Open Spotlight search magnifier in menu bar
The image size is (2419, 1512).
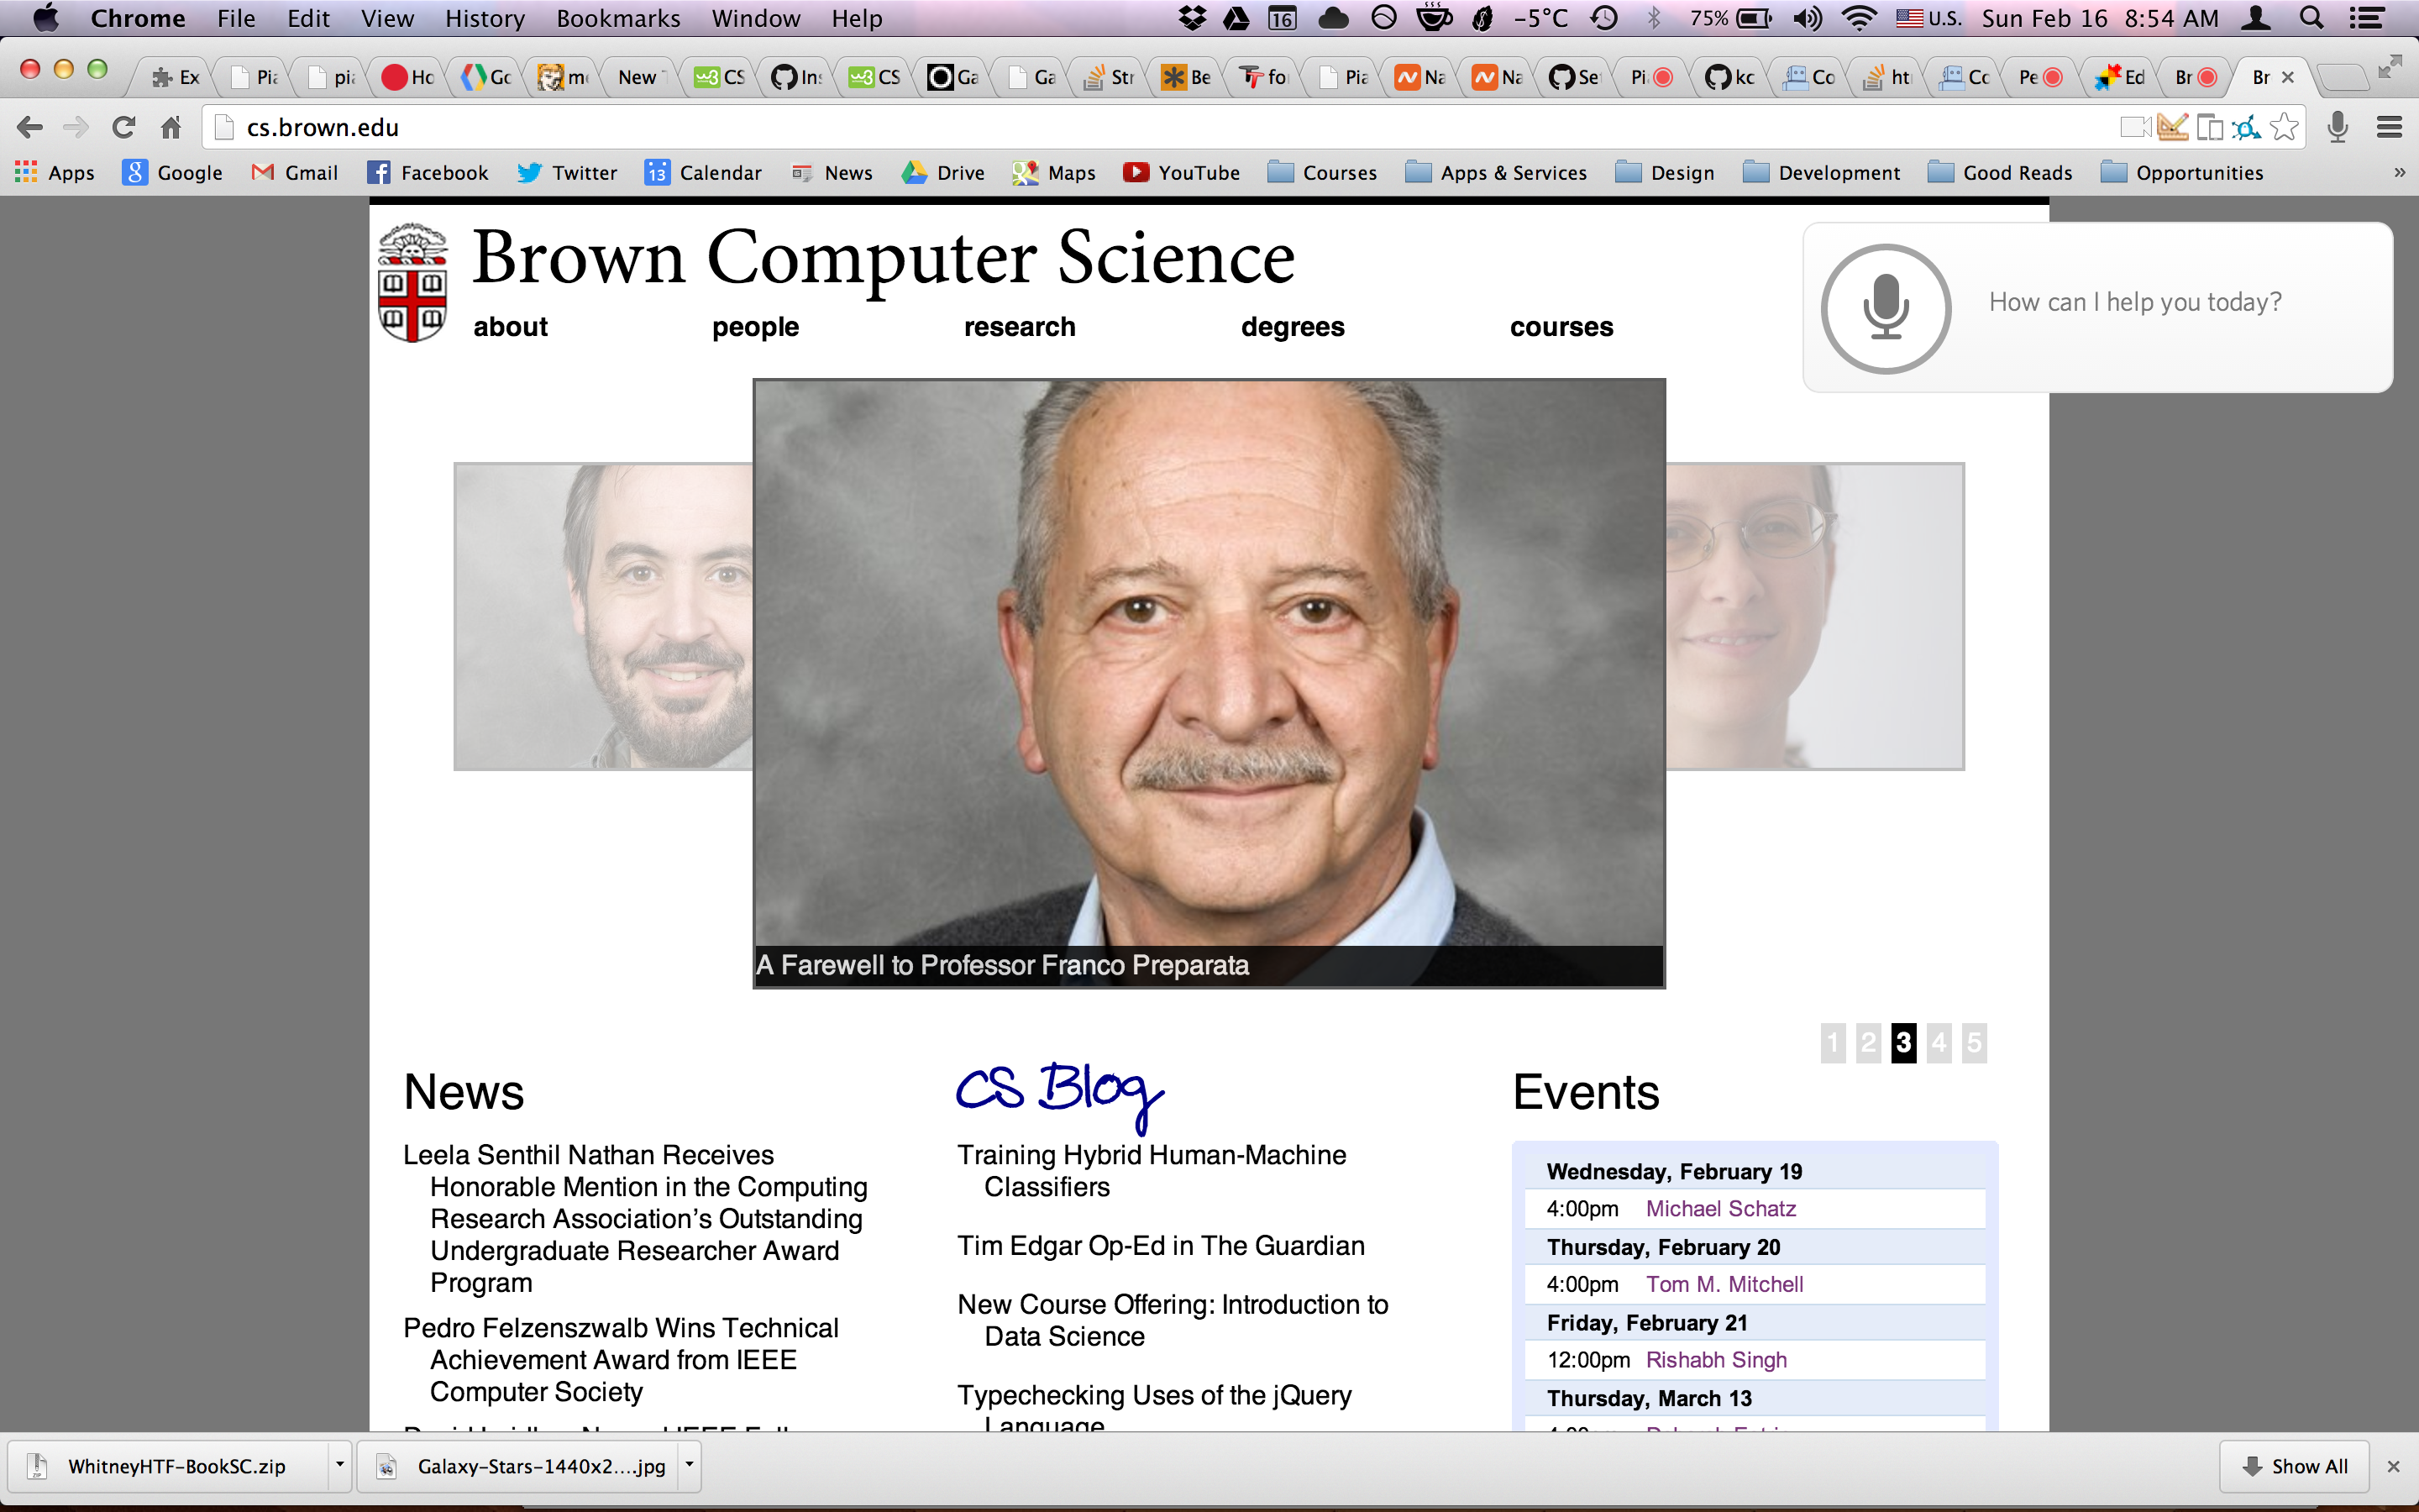[2310, 18]
